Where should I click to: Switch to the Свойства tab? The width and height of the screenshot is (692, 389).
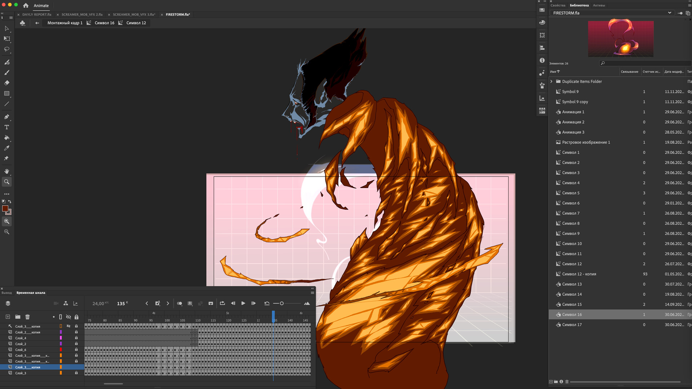point(558,5)
